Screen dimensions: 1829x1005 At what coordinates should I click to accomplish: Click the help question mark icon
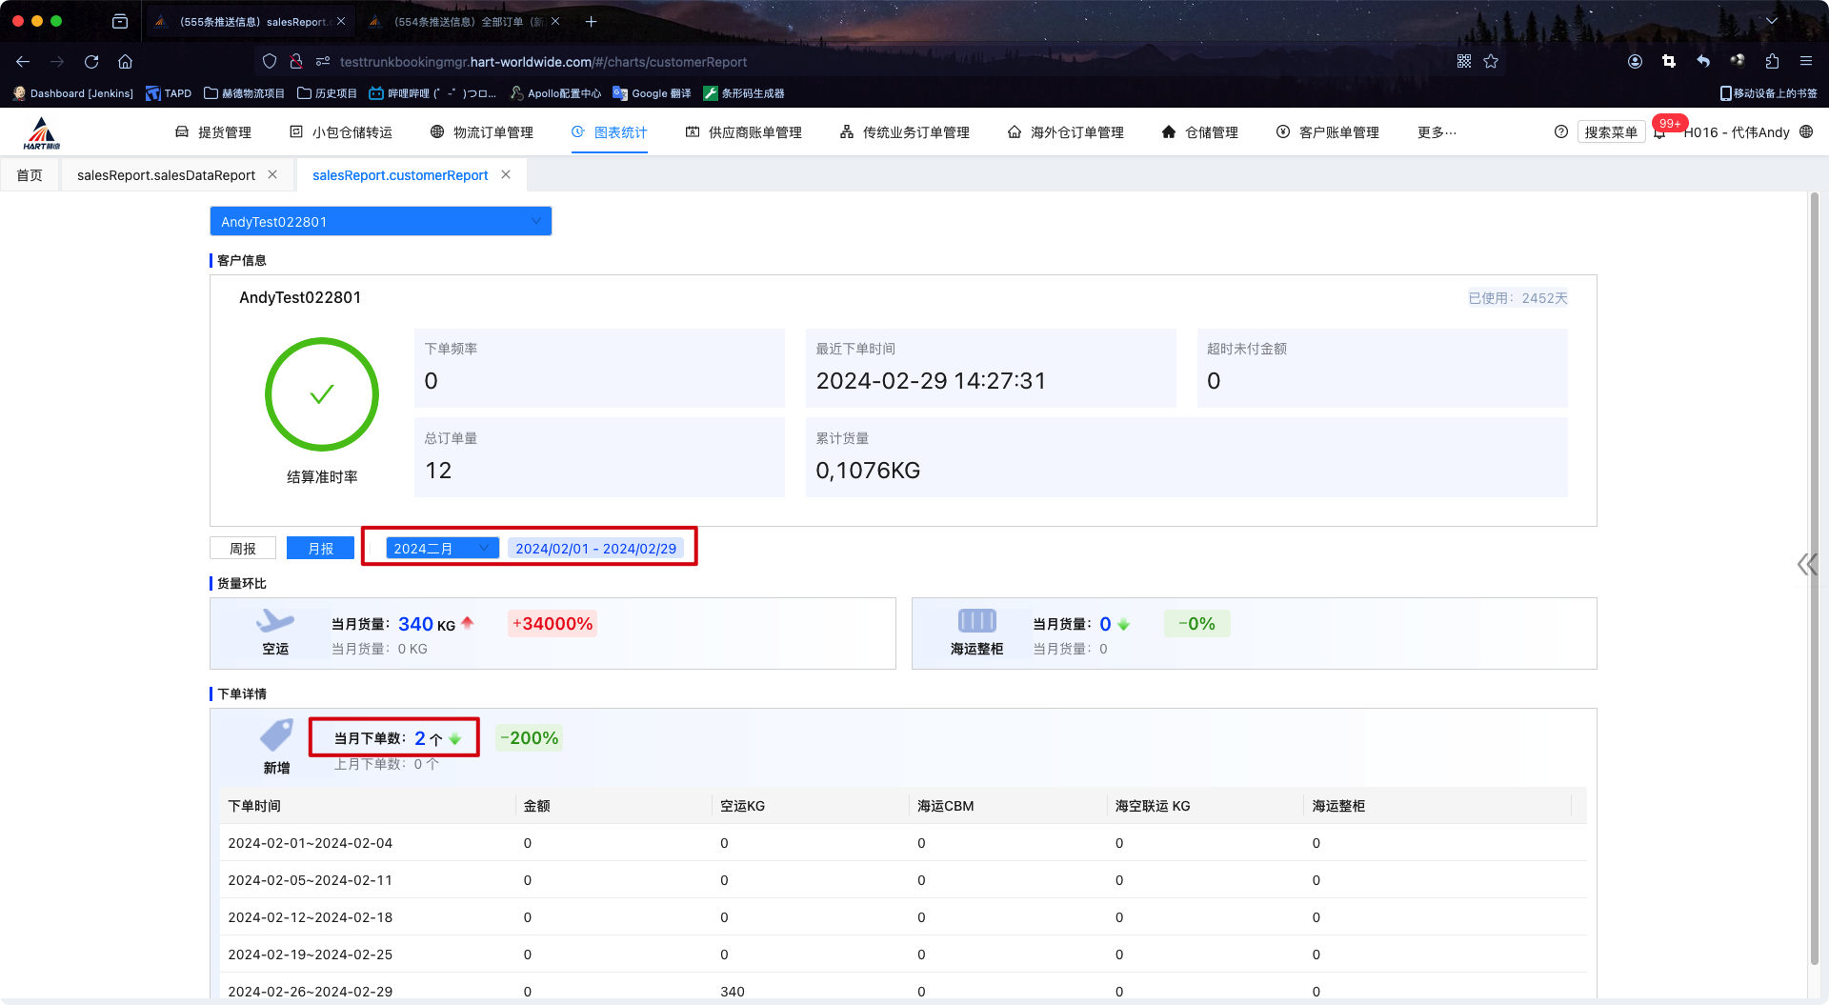coord(1560,132)
